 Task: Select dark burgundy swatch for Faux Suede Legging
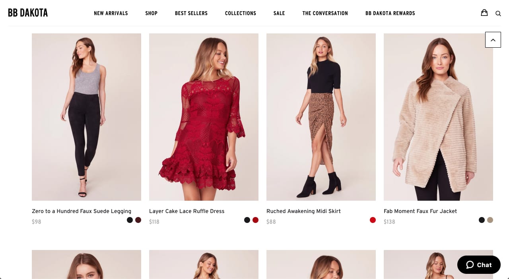pyautogui.click(x=138, y=220)
